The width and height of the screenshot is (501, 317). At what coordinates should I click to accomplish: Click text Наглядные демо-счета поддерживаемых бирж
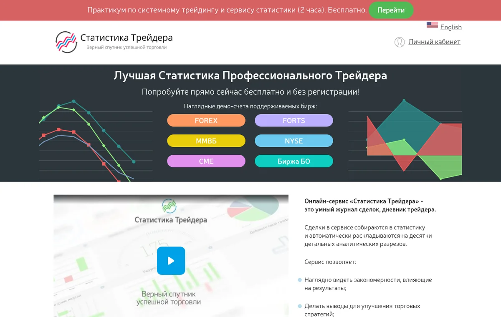(x=250, y=106)
